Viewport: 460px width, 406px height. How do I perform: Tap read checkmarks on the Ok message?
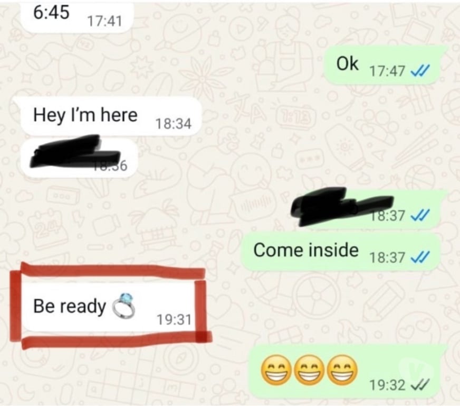[420, 71]
